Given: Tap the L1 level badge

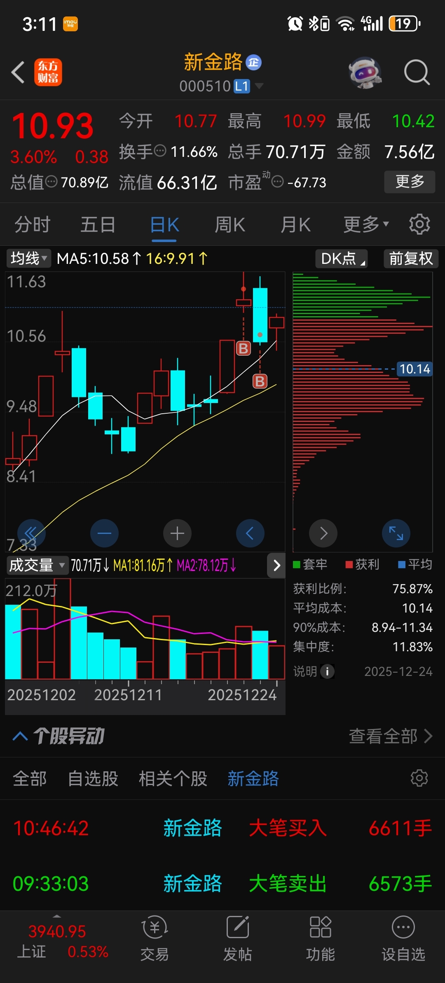Looking at the screenshot, I should tap(242, 86).
